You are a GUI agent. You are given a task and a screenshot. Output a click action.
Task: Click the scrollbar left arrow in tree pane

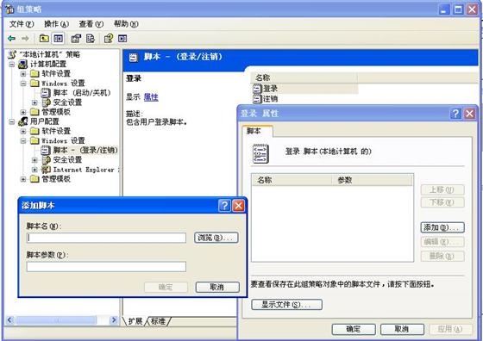9,320
